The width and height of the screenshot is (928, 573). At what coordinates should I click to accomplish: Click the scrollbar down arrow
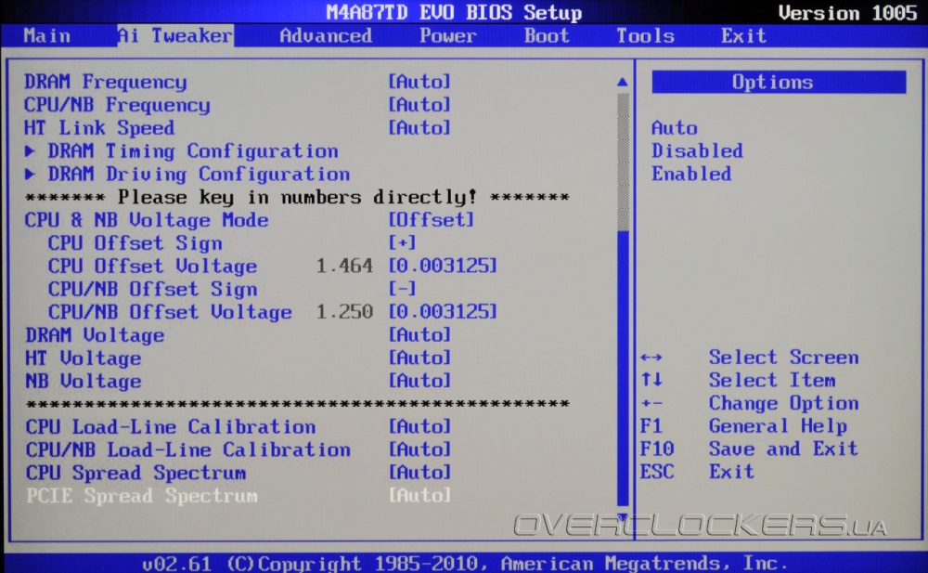[x=622, y=516]
